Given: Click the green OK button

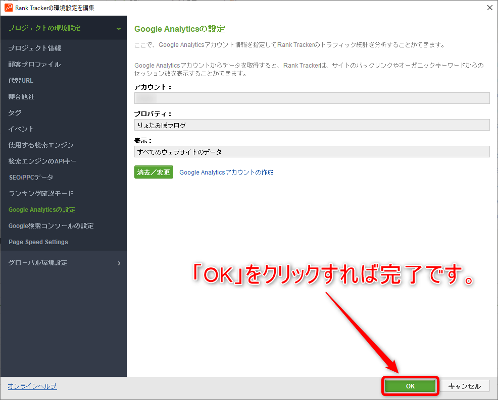Looking at the screenshot, I should 410,386.
